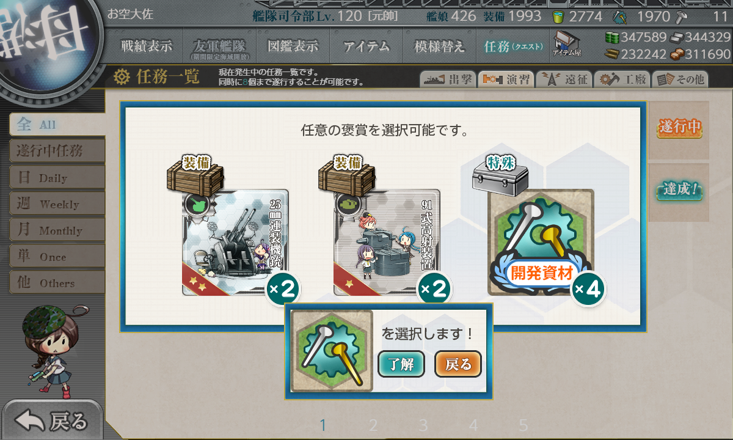The image size is (733, 440).
Task: Filter quests by Weekly
Action: (57, 204)
